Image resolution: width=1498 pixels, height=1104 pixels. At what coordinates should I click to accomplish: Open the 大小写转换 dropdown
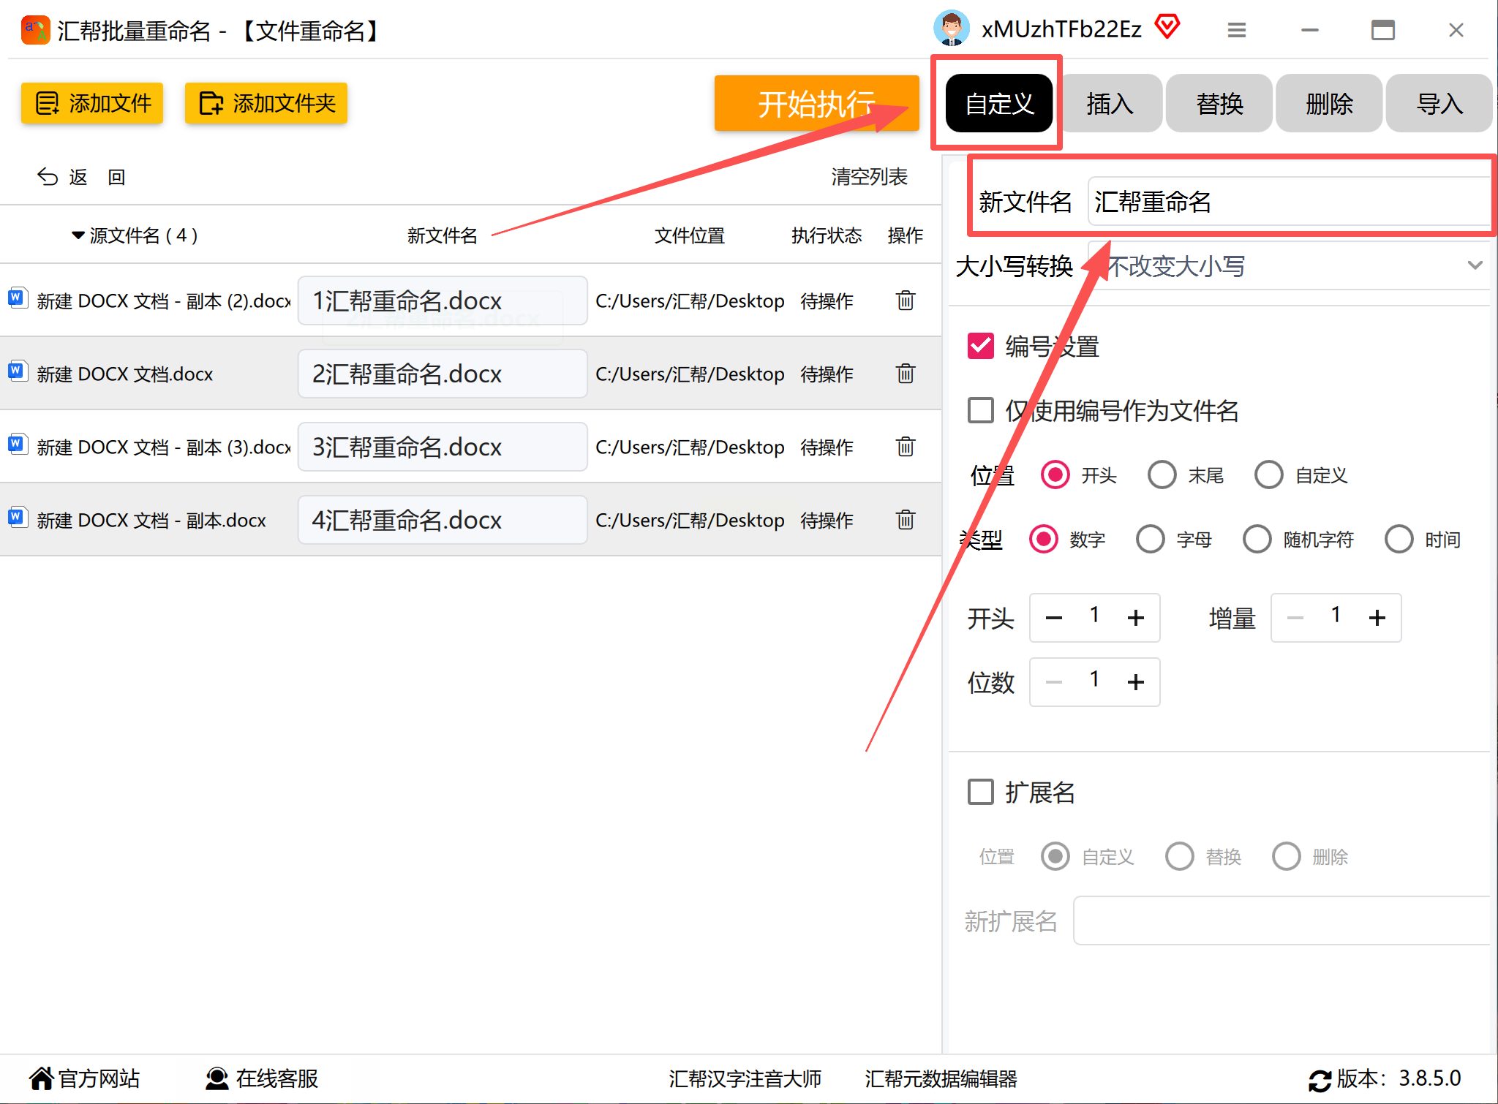pos(1287,266)
